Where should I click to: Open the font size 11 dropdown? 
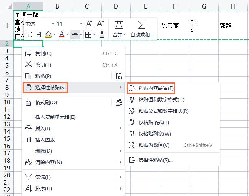81,24
